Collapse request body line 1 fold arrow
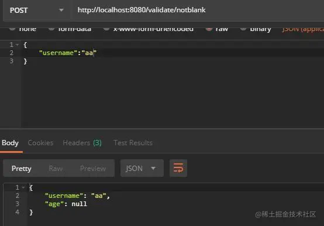 [x=17, y=44]
